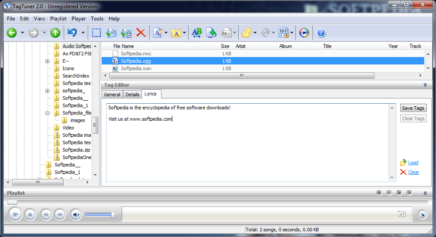The width and height of the screenshot is (436, 237).
Task: Click the playlist add (plus) icon
Action: click(x=379, y=193)
